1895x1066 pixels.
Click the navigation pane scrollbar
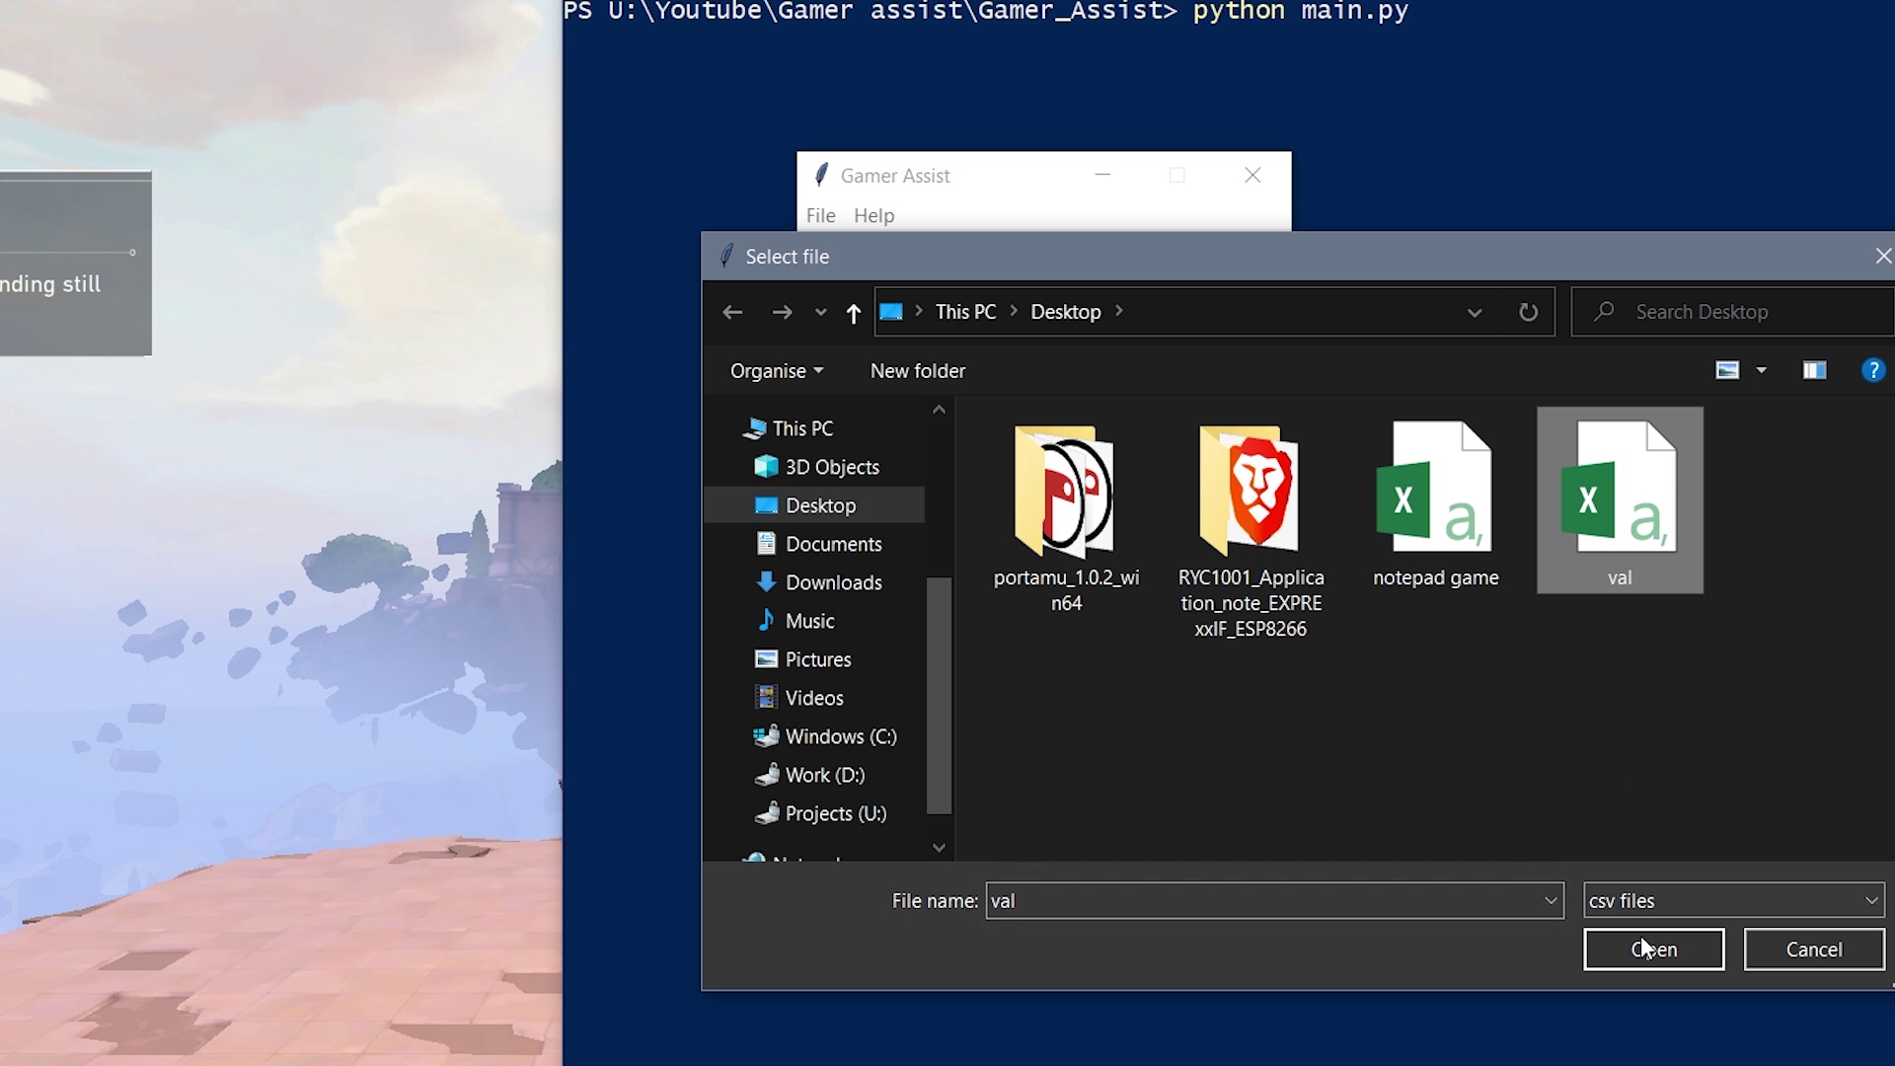[939, 695]
